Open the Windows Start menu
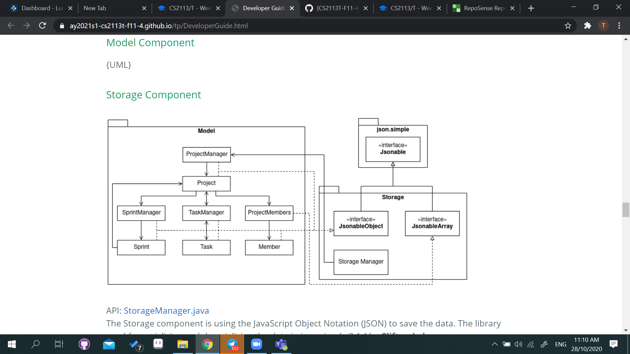 tap(11, 344)
